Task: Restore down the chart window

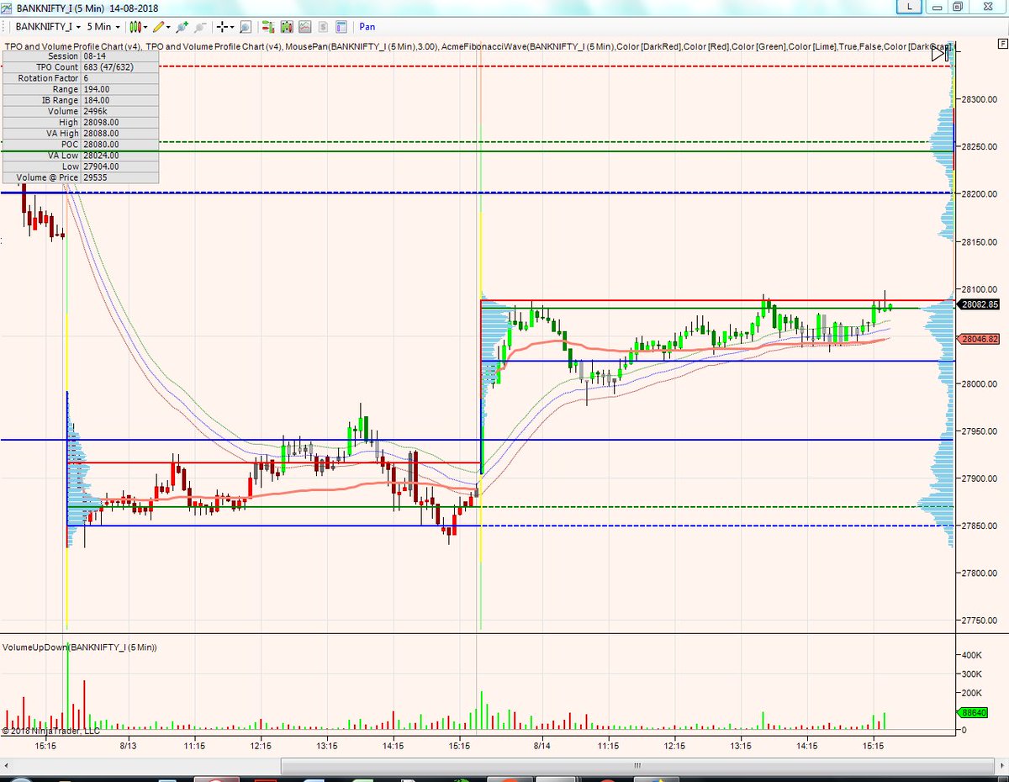Action: click(x=958, y=8)
